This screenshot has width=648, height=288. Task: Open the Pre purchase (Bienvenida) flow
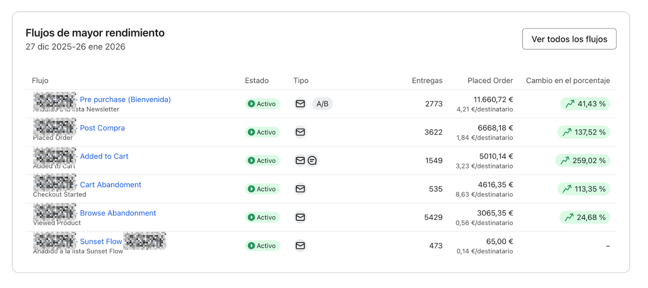[125, 100]
